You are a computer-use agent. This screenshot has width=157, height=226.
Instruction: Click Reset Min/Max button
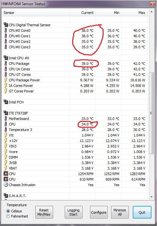click(44, 212)
